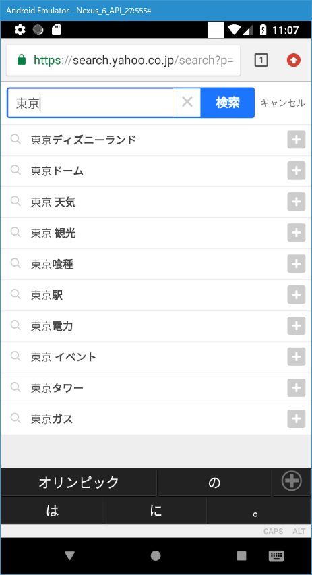
Task: Clear the search field with X icon
Action: [187, 103]
